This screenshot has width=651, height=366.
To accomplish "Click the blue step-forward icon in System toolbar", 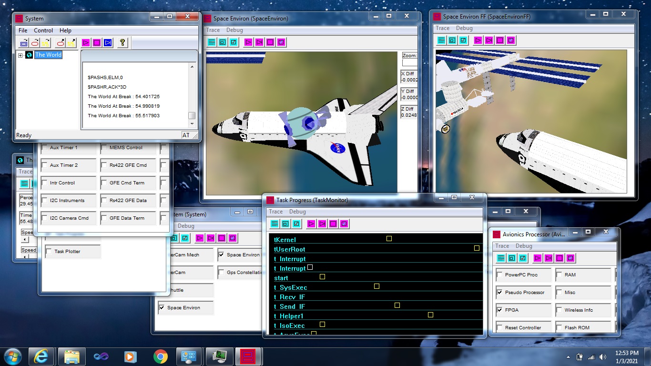I will (108, 43).
